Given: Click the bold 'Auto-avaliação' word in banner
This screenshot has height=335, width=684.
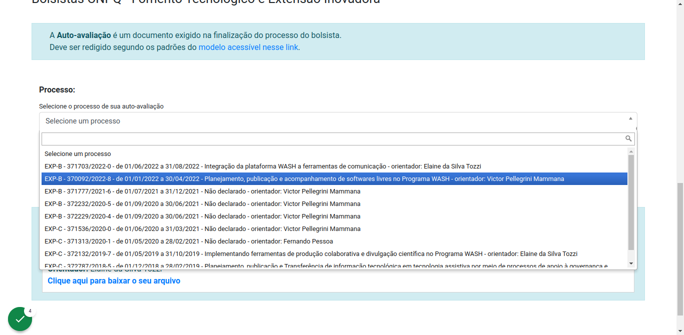Looking at the screenshot, I should click(84, 35).
